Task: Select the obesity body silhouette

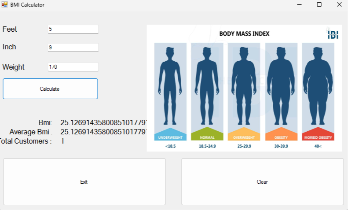Action: pos(281,86)
